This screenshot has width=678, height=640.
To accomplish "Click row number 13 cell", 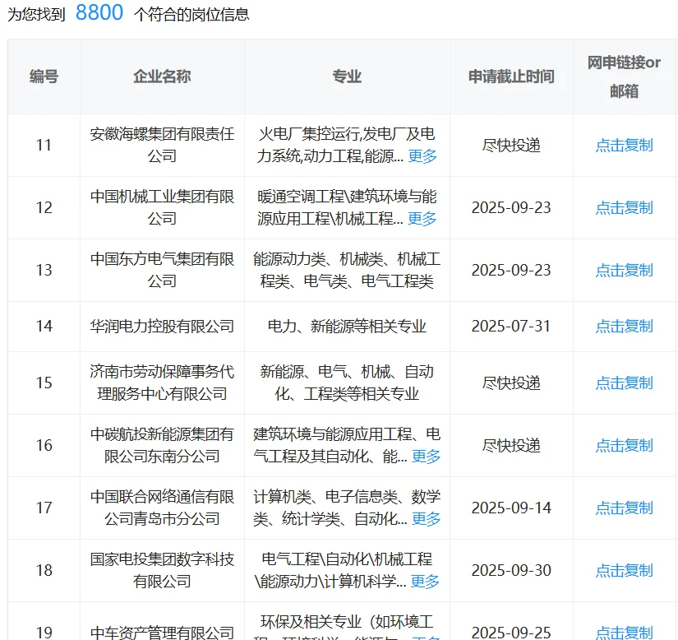I will click(x=44, y=270).
